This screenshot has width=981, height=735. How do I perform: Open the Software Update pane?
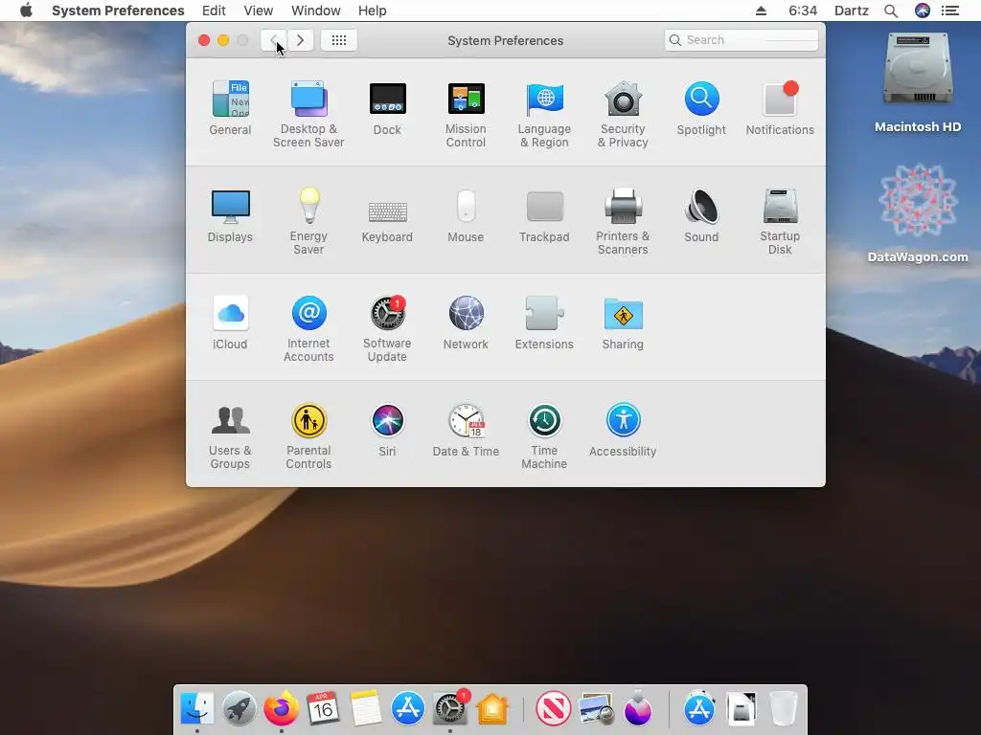tap(387, 329)
